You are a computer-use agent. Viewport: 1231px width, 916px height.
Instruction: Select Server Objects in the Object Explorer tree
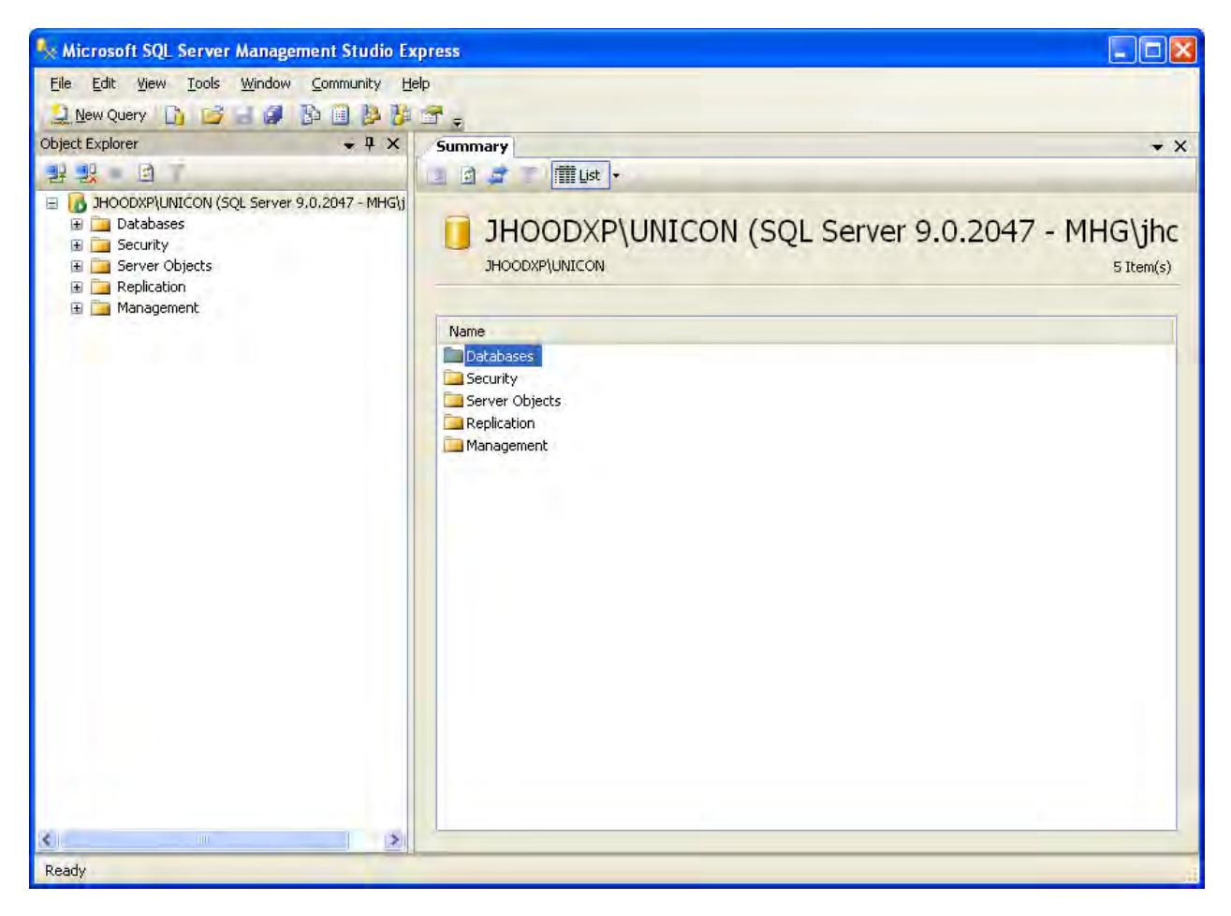tap(164, 266)
